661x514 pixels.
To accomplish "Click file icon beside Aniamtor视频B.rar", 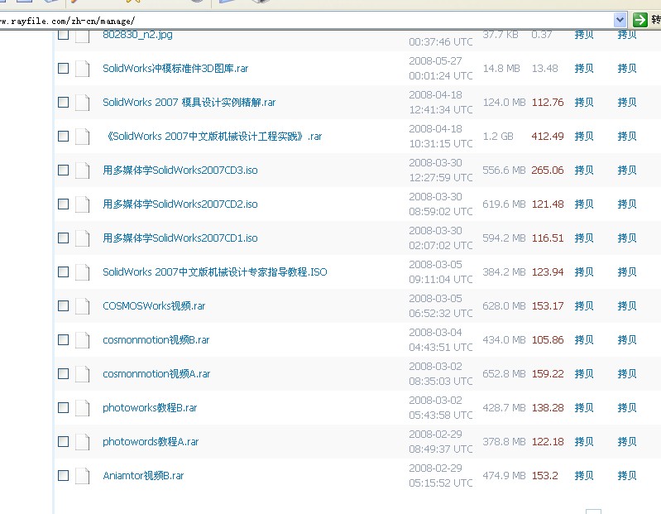I will 82,476.
